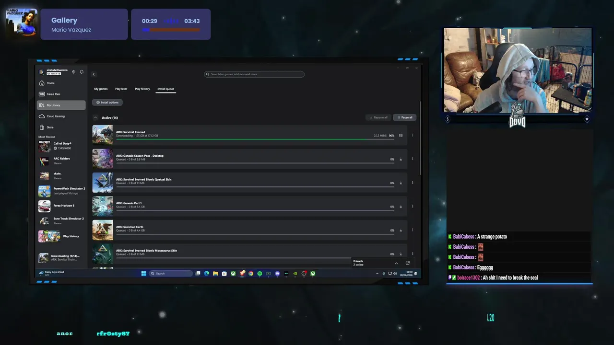This screenshot has height=345, width=614.
Task: Open Spotify from the taskbar
Action: 260,274
